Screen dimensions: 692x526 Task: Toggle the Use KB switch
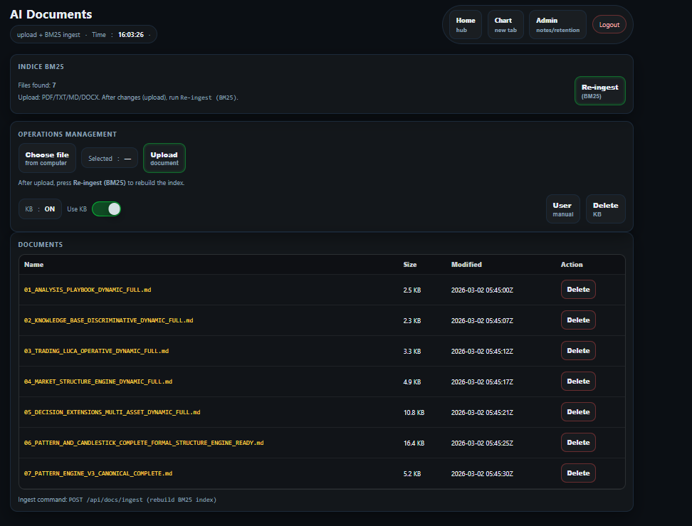[x=106, y=209]
